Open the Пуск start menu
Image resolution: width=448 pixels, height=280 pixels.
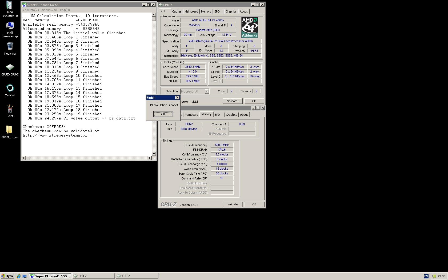pyautogui.click(x=7, y=276)
